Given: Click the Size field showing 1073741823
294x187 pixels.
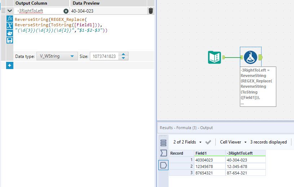Looking at the screenshot, I should pos(104,56).
